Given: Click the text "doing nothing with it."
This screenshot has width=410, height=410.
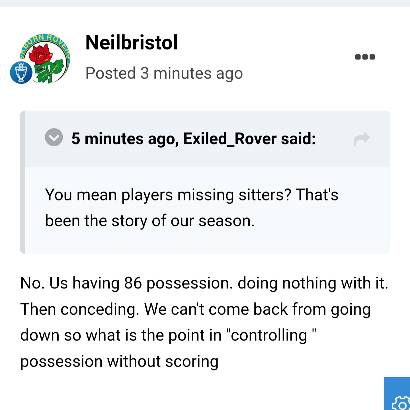Looking at the screenshot, I should tap(313, 283).
